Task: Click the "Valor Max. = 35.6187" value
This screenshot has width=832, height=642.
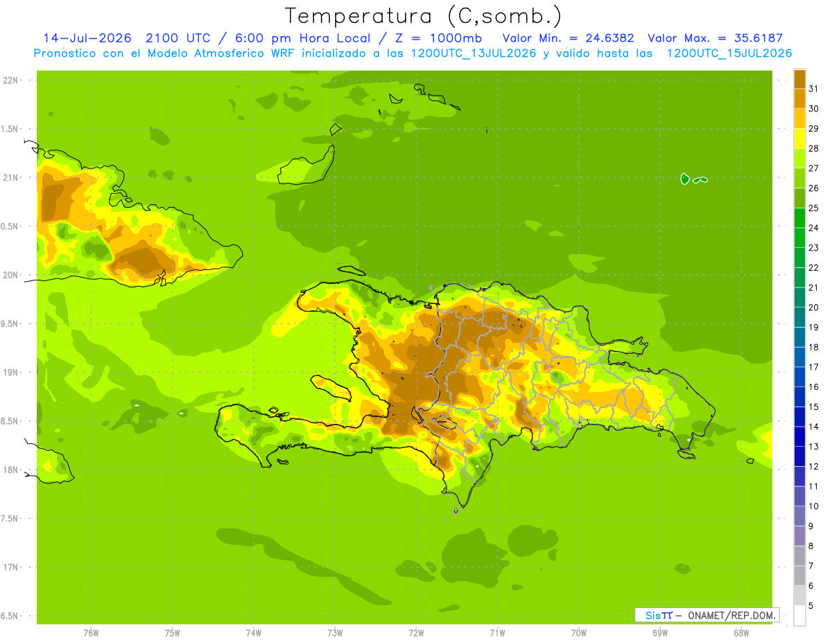Action: 715,38
